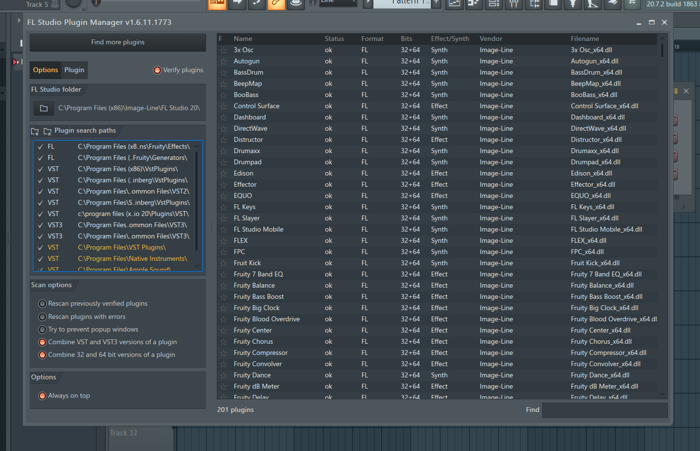Remove the selected plugin search path
This screenshot has width=700, height=451.
point(47,131)
